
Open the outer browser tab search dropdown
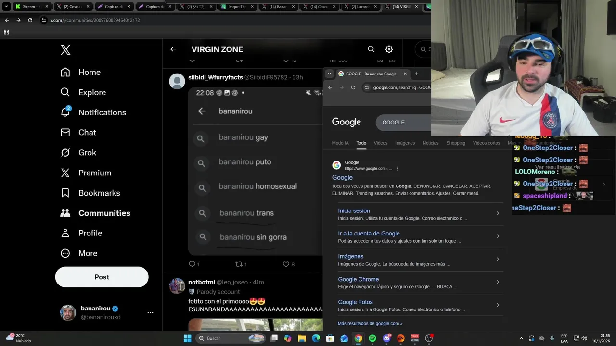[6, 7]
